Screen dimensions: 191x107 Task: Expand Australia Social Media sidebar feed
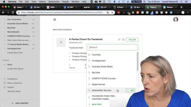tap(5, 23)
